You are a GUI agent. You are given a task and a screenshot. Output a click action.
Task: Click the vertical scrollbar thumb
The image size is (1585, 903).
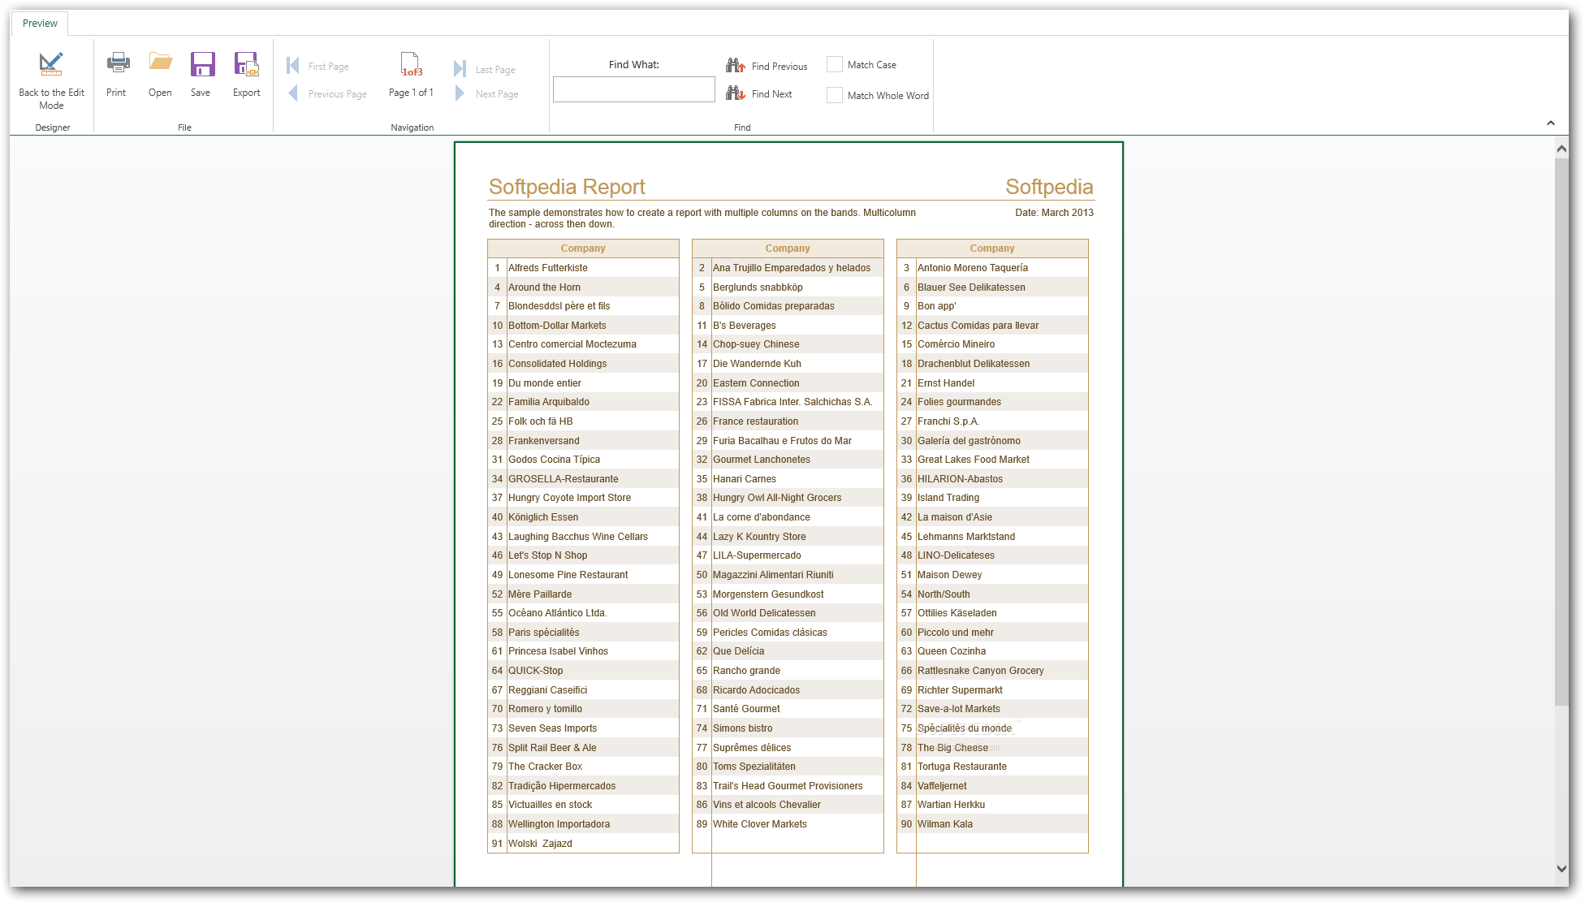tap(1561, 431)
